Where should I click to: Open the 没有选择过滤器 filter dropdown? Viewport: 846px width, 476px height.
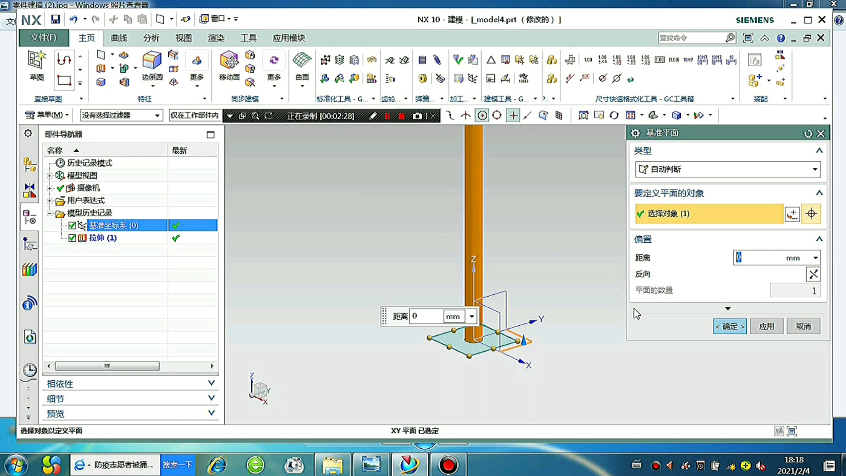click(121, 115)
